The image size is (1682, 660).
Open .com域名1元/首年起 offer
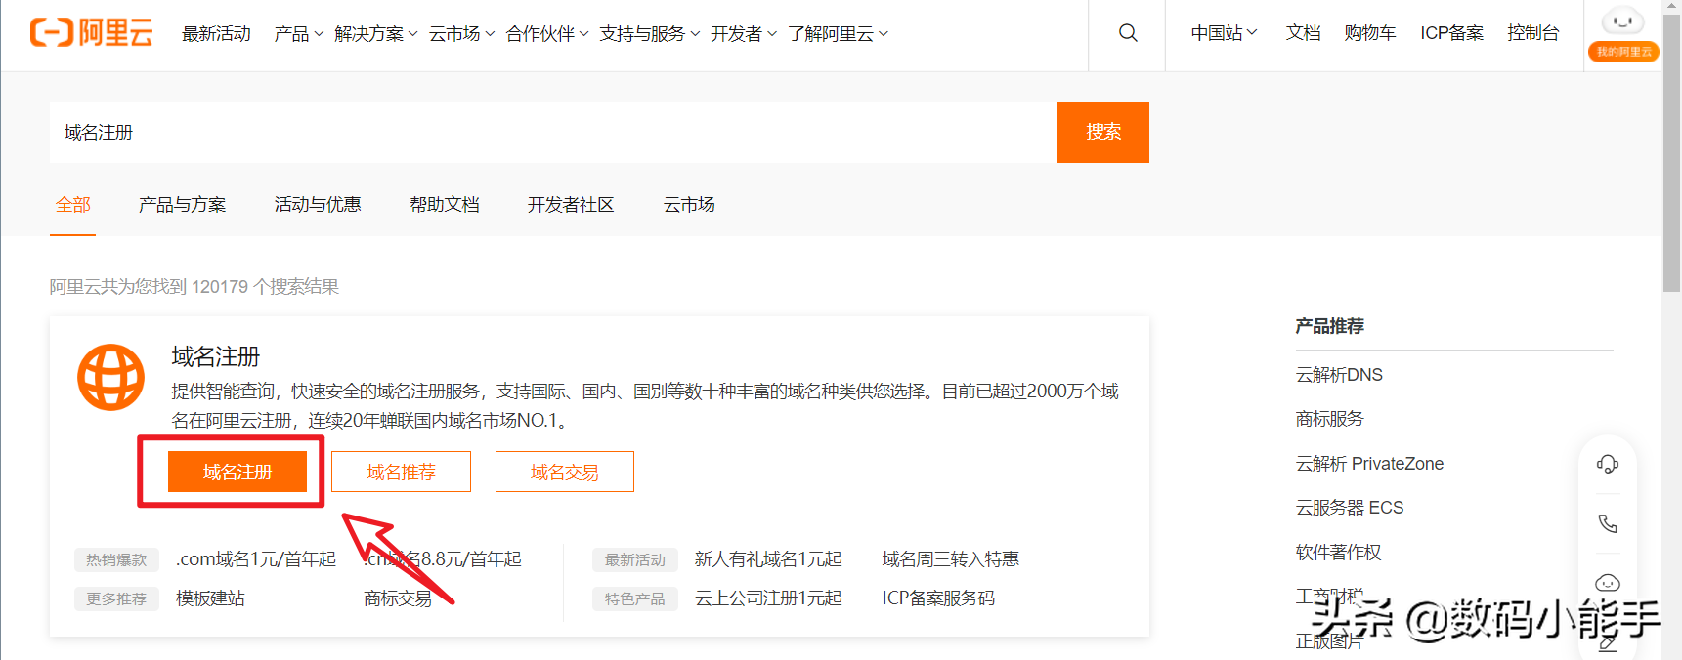256,559
